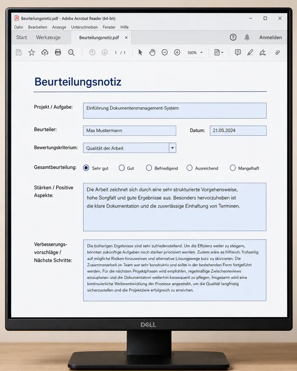Click the Save file icon

click(19, 53)
